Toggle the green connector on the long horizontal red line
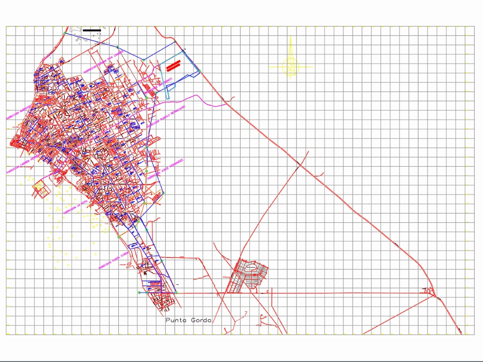Image resolution: width=483 pixels, height=362 pixels. tap(176, 293)
